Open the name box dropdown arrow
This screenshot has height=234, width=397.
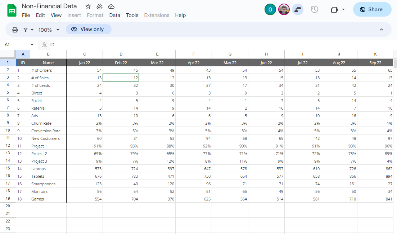click(32, 45)
